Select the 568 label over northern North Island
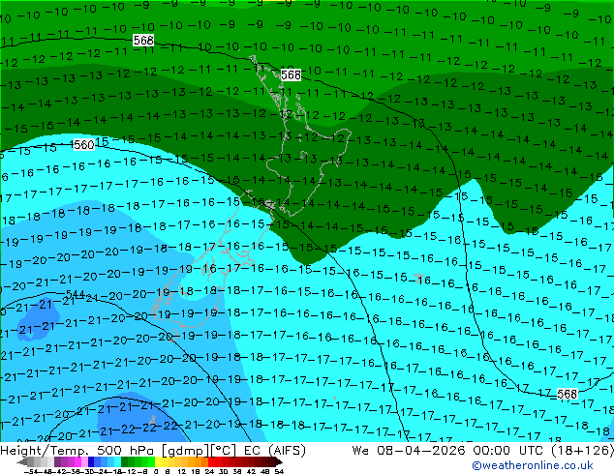The height and width of the screenshot is (474, 614). (x=291, y=74)
